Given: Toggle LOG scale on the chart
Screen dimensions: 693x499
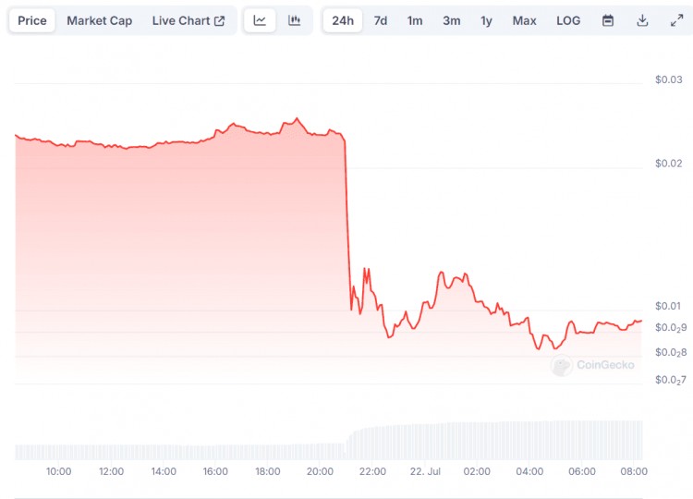Looking at the screenshot, I should [x=568, y=20].
